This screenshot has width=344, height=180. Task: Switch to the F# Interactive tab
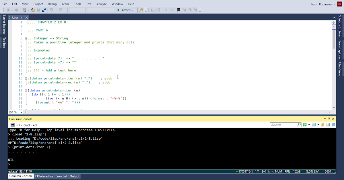tap(44, 176)
